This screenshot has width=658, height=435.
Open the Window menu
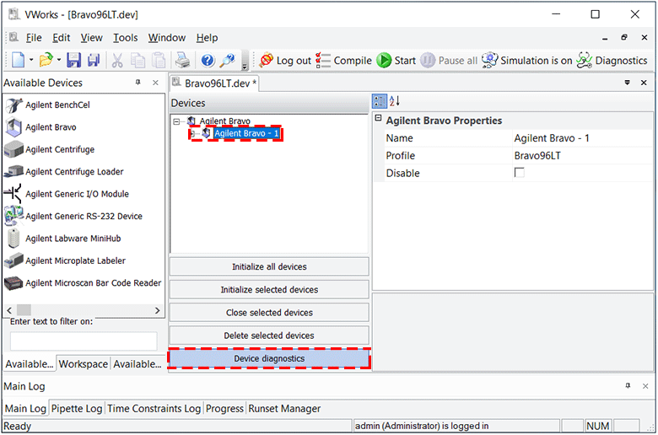pyautogui.click(x=166, y=38)
